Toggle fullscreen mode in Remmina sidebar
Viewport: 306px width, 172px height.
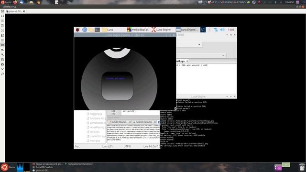pyautogui.click(x=2, y=16)
